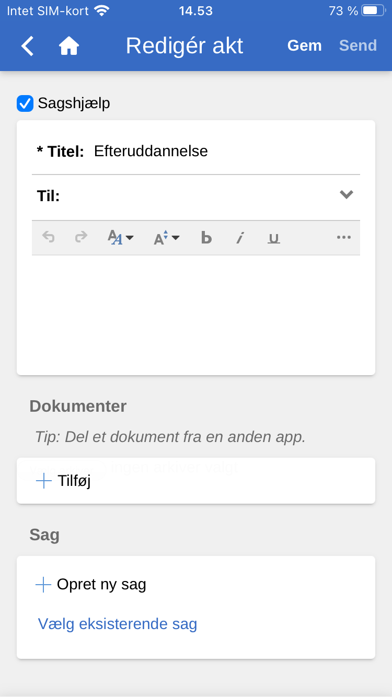The image size is (392, 697).
Task: Open more formatting options ellipsis
Action: click(343, 238)
